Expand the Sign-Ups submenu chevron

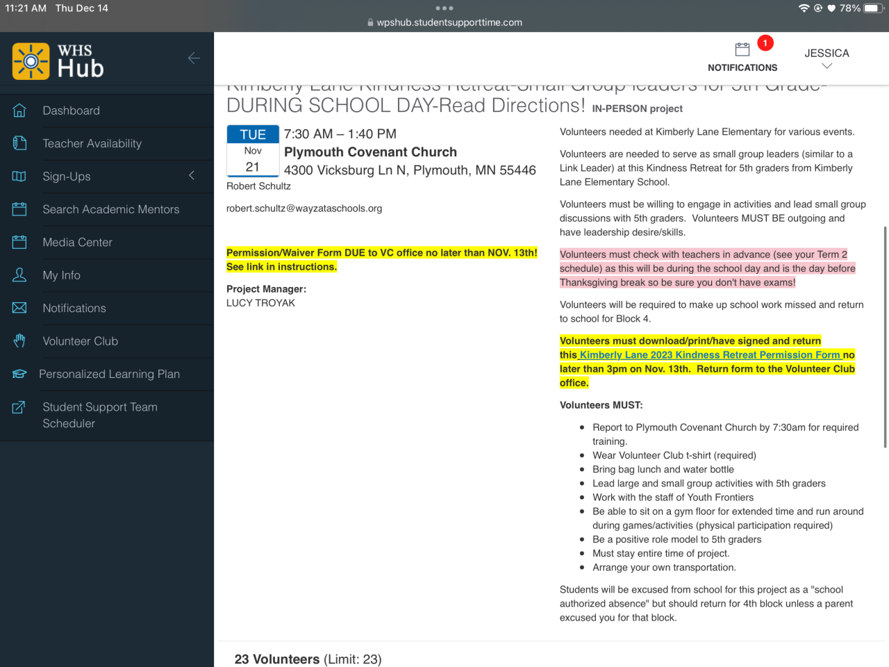pos(192,176)
